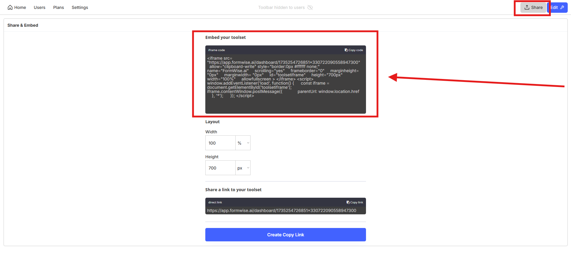The image size is (571, 274).
Task: Open the Height unit dropdown showing px
Action: [x=243, y=168]
